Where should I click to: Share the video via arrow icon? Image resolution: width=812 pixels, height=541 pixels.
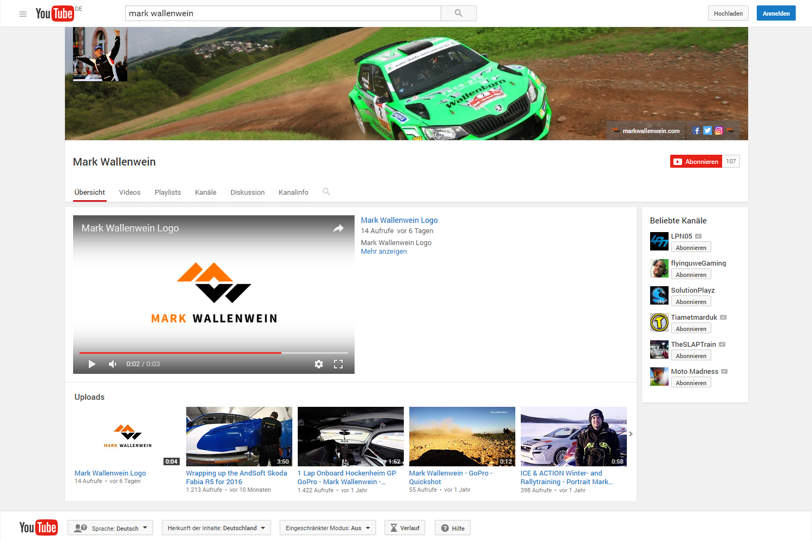click(x=338, y=228)
